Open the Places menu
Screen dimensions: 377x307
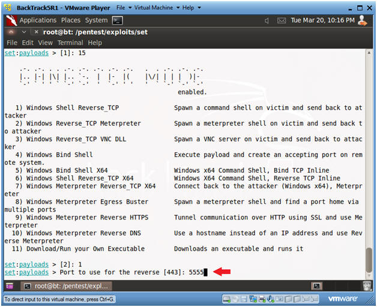pos(71,20)
